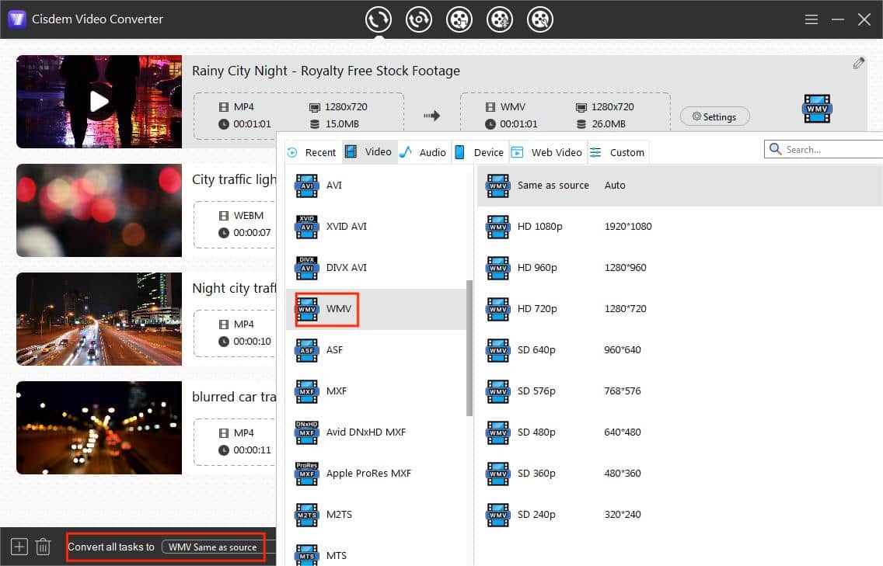Open the Device presets tab
Image resolution: width=883 pixels, height=566 pixels.
486,151
